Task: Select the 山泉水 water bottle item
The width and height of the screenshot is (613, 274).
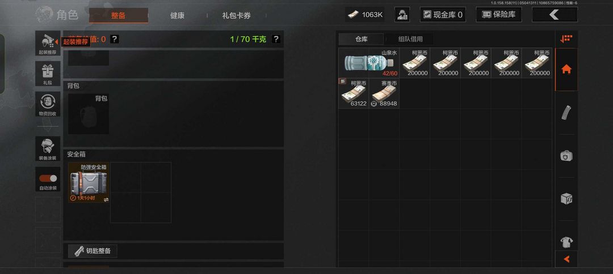Action: tap(369, 63)
